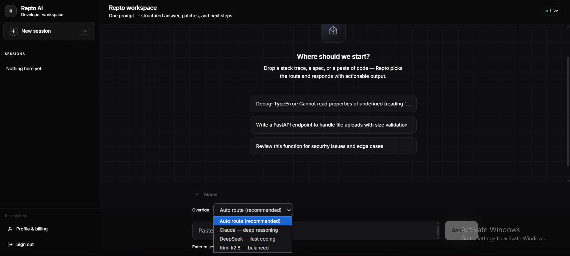Click the "Developer workspace" subtitle

[x=42, y=15]
